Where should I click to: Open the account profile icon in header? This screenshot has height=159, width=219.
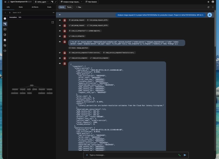point(213,2)
